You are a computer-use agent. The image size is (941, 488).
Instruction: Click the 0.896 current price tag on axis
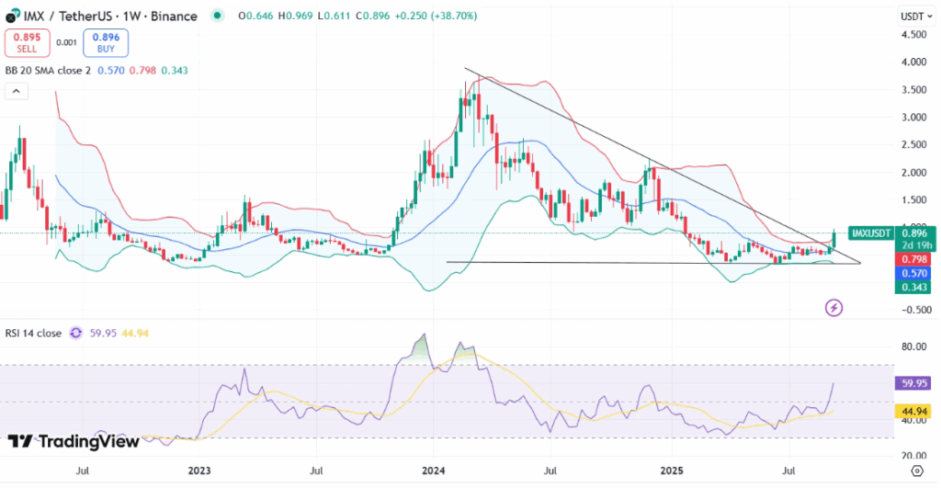click(914, 233)
